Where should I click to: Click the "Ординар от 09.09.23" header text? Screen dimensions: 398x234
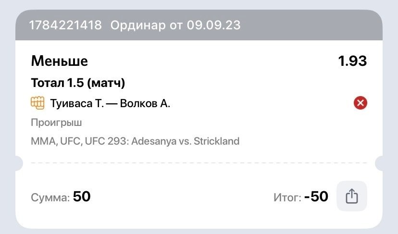coord(176,25)
